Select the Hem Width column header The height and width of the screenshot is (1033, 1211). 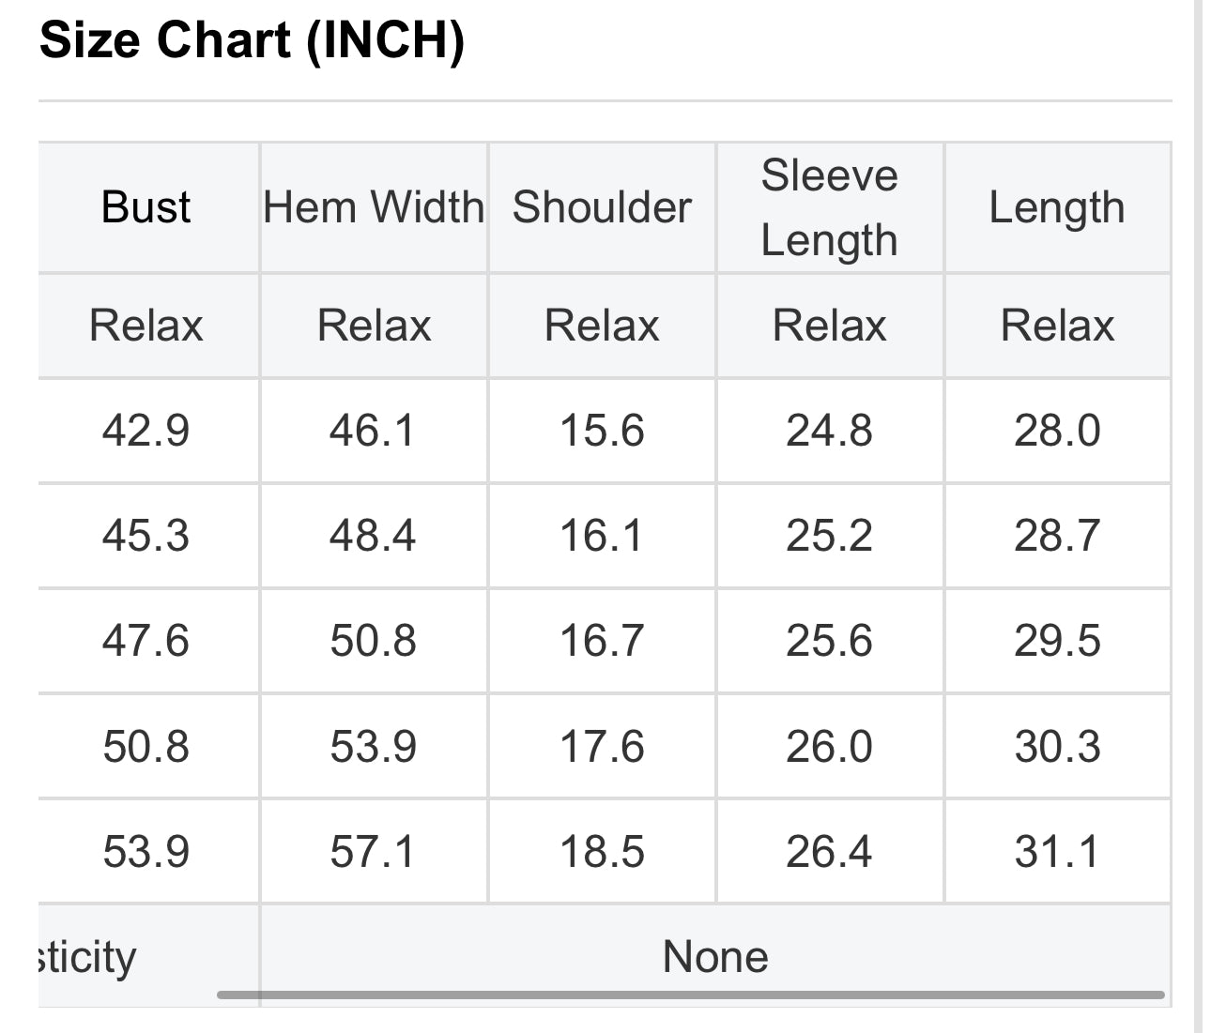point(374,207)
